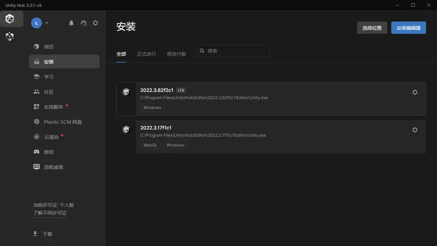
Task: Click the 学习 graduation cap icon
Action: [x=37, y=76]
